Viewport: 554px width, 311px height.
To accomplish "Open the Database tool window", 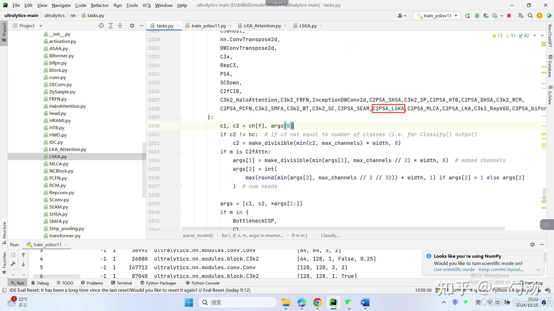I will coord(550,67).
